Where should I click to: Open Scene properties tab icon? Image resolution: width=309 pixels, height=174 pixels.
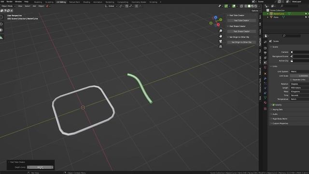tap(265, 62)
